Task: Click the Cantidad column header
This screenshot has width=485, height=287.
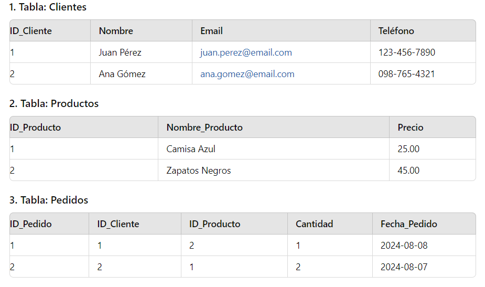Action: (314, 224)
